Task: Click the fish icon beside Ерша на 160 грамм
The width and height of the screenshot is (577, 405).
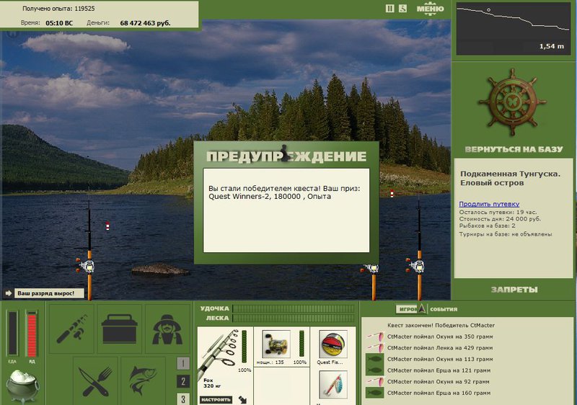Action: click(374, 393)
